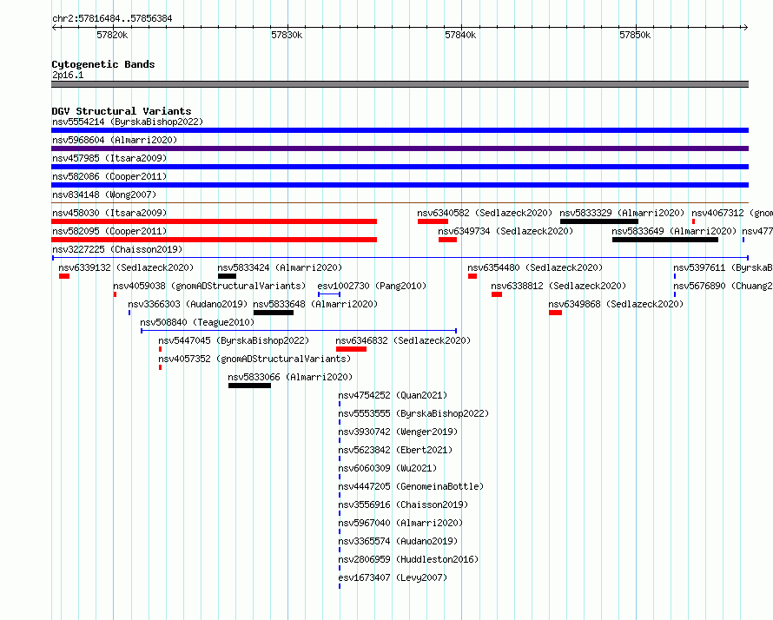The width and height of the screenshot is (773, 620).
Task: Click red bar beneath nsv6346832 (Sedlazeck2020)
Action: (351, 349)
